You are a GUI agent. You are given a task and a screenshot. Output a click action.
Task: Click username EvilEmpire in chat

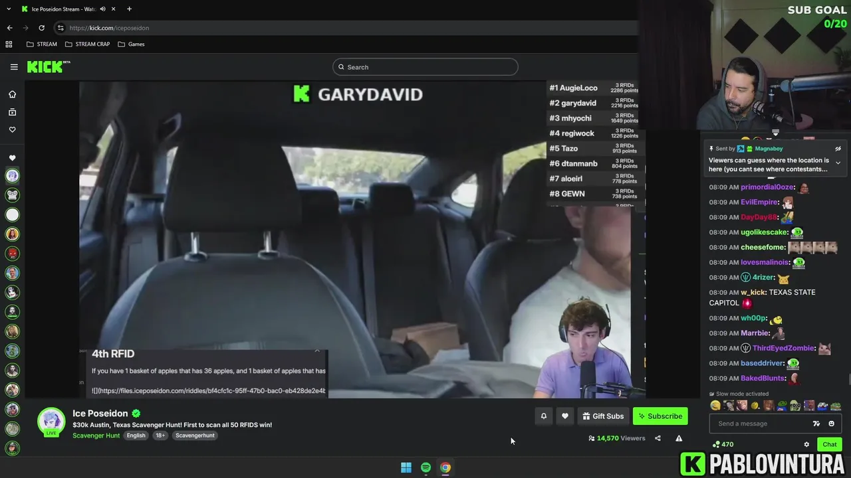[759, 202]
